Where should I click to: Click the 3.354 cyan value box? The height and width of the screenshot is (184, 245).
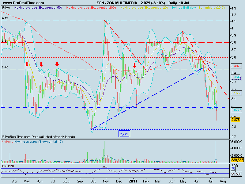coord(236,77)
